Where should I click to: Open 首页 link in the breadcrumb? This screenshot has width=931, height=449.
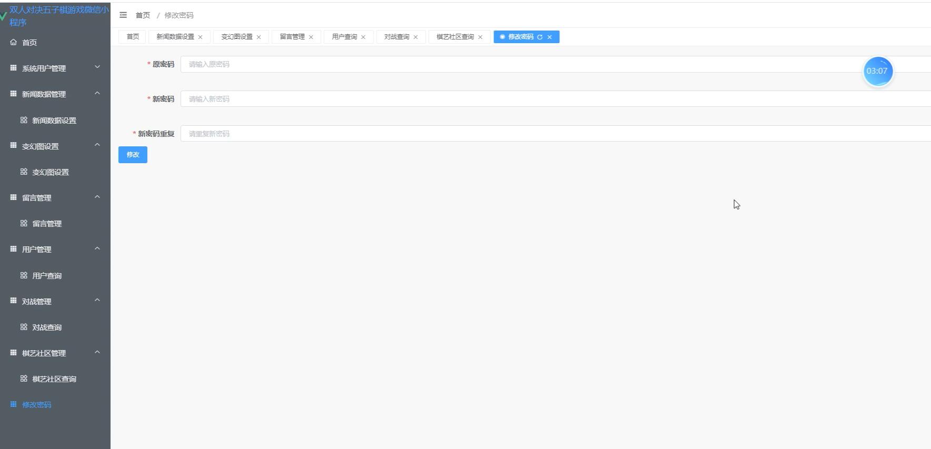tap(143, 15)
